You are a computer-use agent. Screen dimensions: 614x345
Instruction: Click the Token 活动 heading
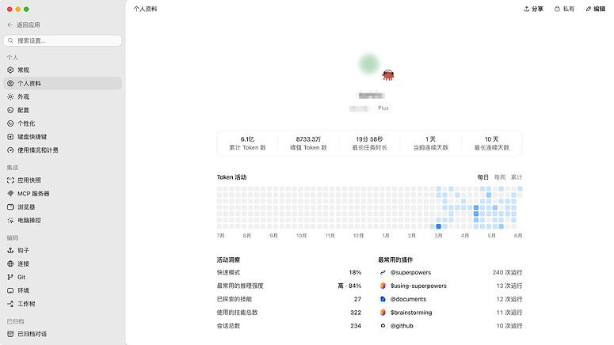click(x=231, y=177)
